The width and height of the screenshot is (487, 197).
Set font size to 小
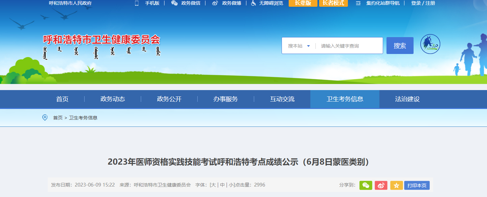coord(231,185)
